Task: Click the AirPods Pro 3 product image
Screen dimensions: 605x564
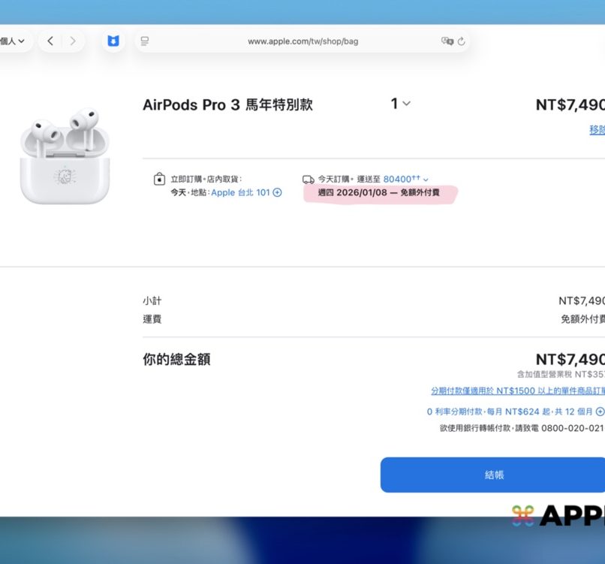Action: tap(65, 156)
